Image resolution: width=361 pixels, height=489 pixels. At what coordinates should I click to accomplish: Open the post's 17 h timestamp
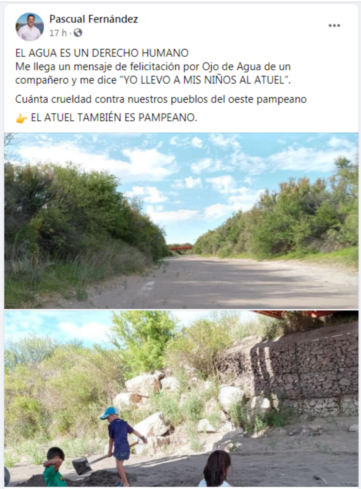point(58,33)
